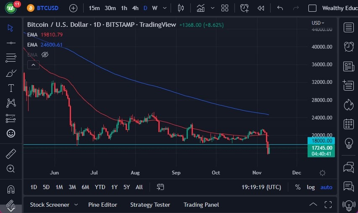This screenshot has width=358, height=213.
Task: Toggle the auto scale option
Action: pyautogui.click(x=326, y=187)
